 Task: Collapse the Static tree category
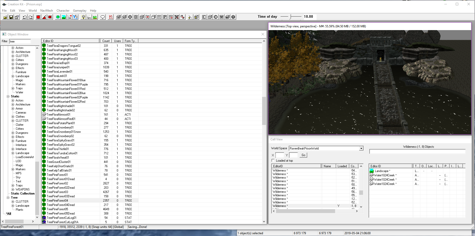[8, 96]
